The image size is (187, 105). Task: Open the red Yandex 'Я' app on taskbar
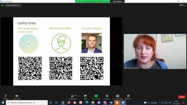(x=81, y=102)
